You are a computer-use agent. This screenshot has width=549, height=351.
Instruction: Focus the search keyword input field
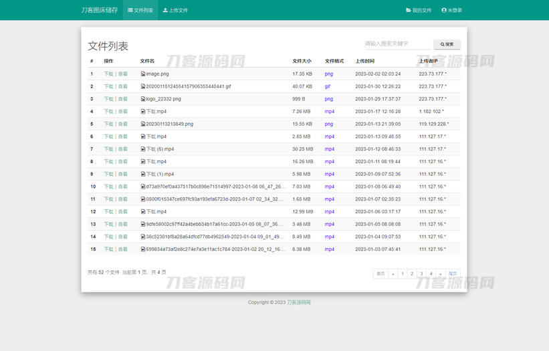397,44
